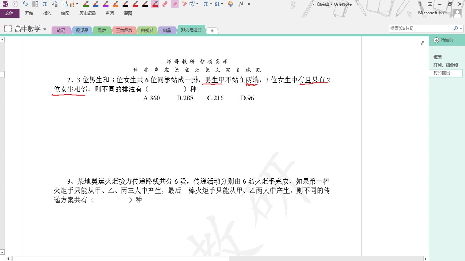Image resolution: width=465 pixels, height=261 pixels.
Task: Click horizontal scrollbar right arrow
Action: 426,258
